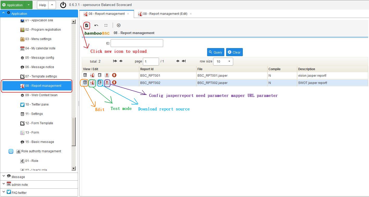Run test mode for BSC_RPT002

(92, 83)
